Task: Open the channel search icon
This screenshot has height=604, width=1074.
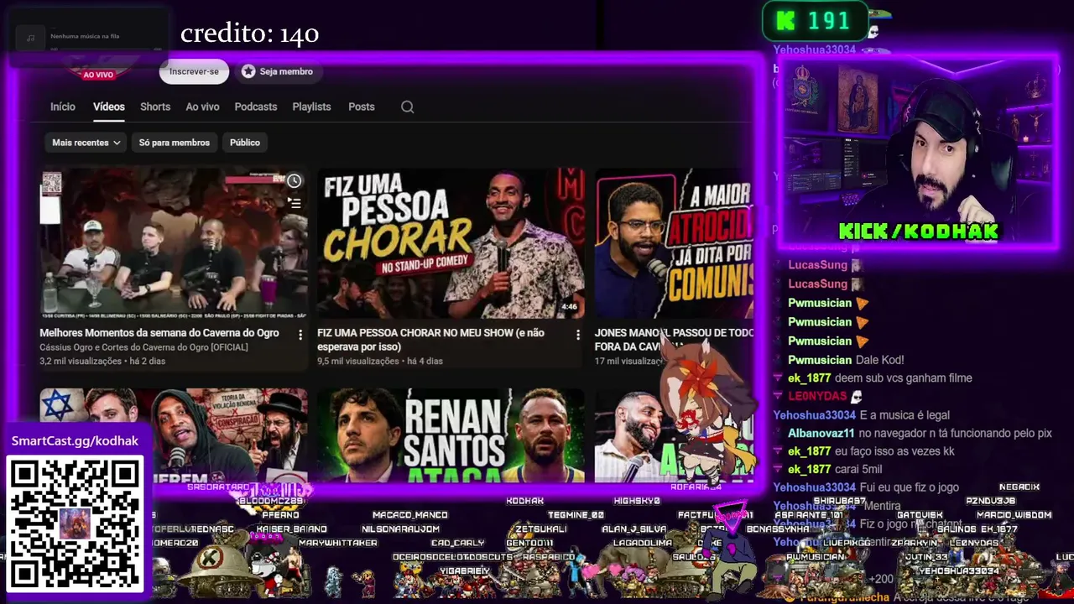Action: coord(408,107)
